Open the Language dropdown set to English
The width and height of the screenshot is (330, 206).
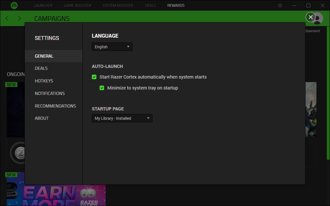112,47
